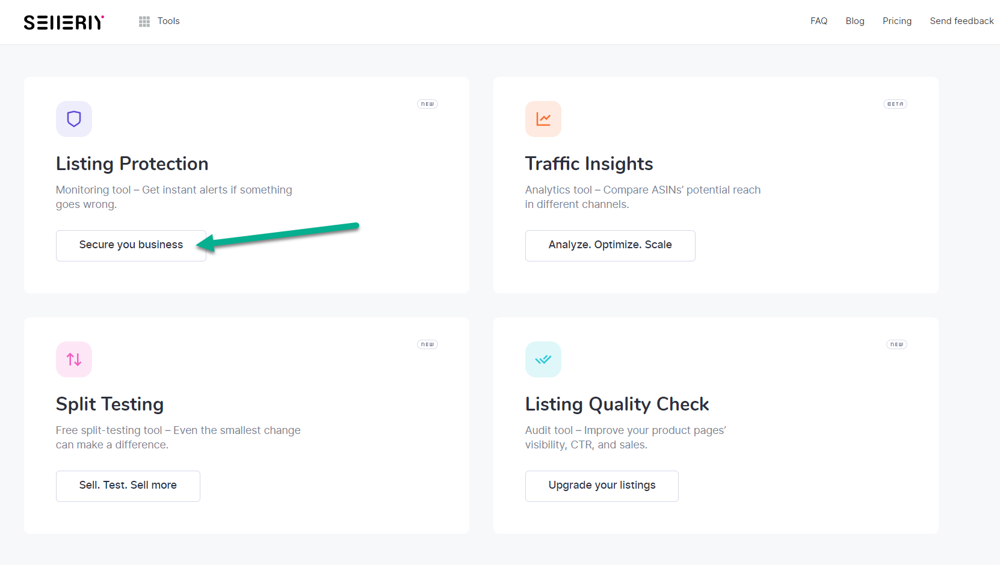Select the Split Testing heading
Screen dimensions: 1000x565
[110, 404]
